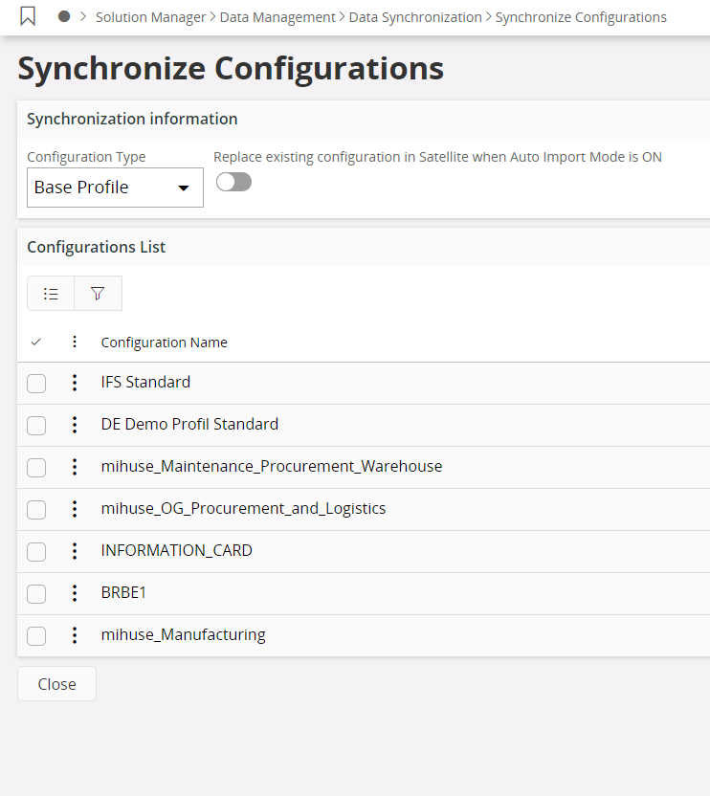This screenshot has width=710, height=796.
Task: Open the column header three-dot menu
Action: (75, 342)
